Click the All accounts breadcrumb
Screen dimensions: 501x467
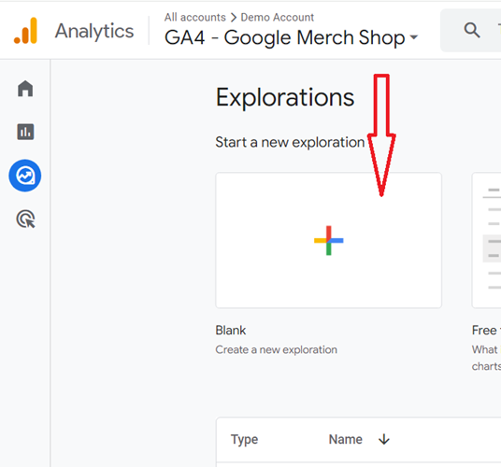pyautogui.click(x=195, y=17)
